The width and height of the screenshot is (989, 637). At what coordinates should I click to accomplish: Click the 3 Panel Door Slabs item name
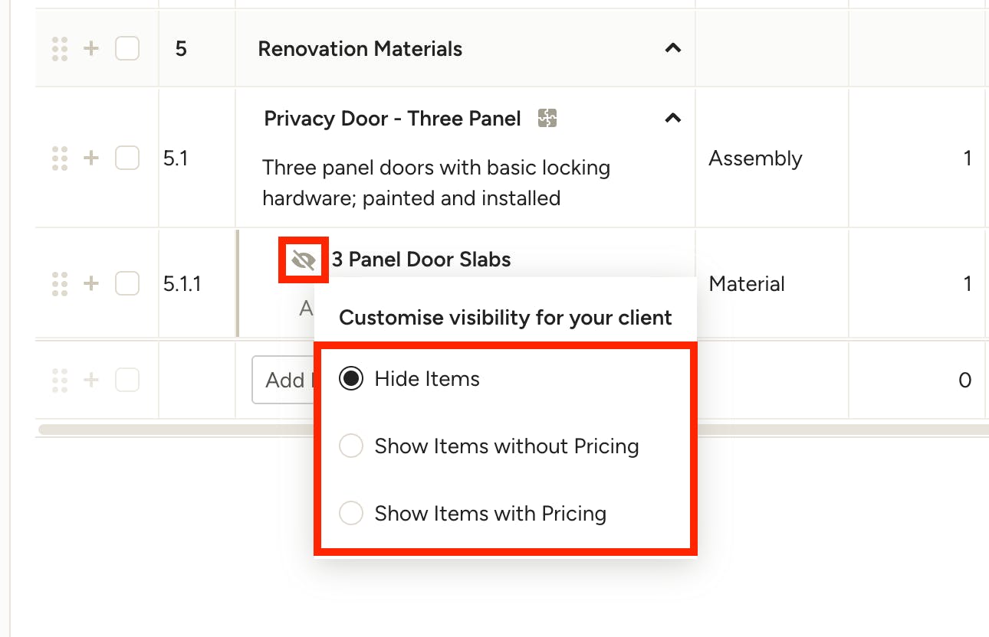point(421,260)
